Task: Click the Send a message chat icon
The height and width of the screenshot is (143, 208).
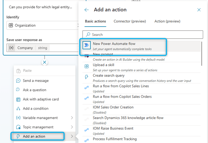Action: pyautogui.click(x=18, y=81)
